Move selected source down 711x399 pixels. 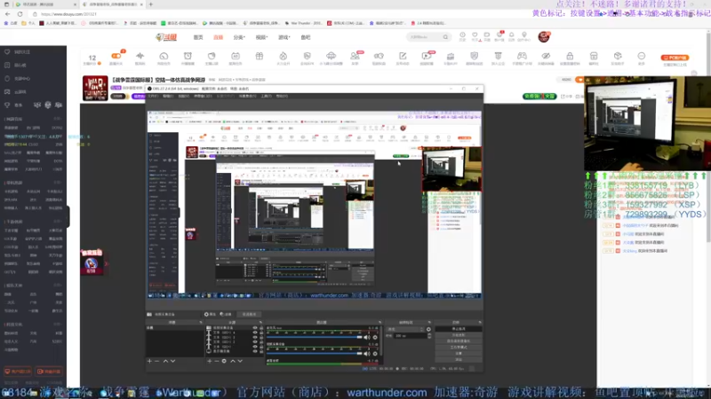[x=240, y=361]
